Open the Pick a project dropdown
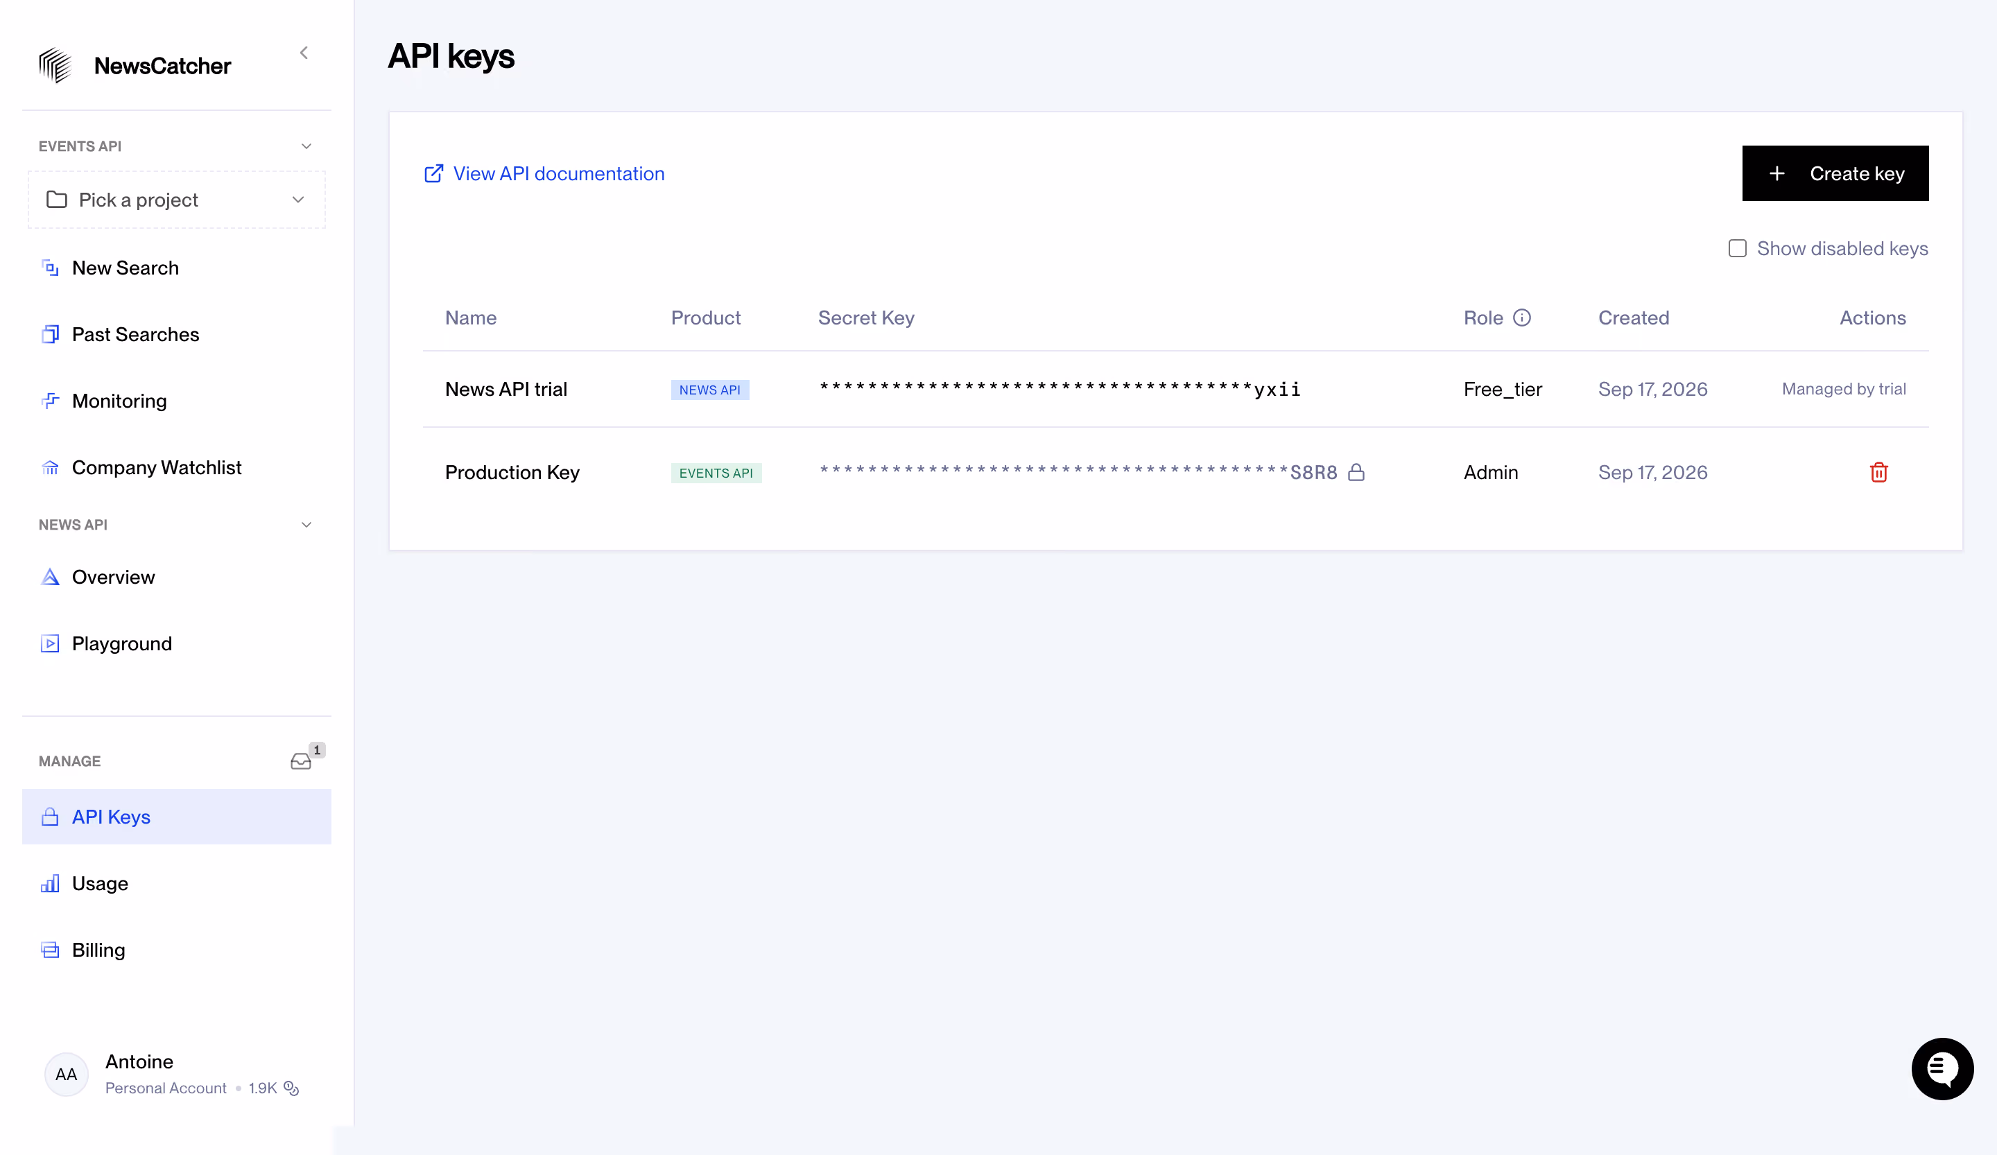This screenshot has width=1997, height=1155. [177, 200]
